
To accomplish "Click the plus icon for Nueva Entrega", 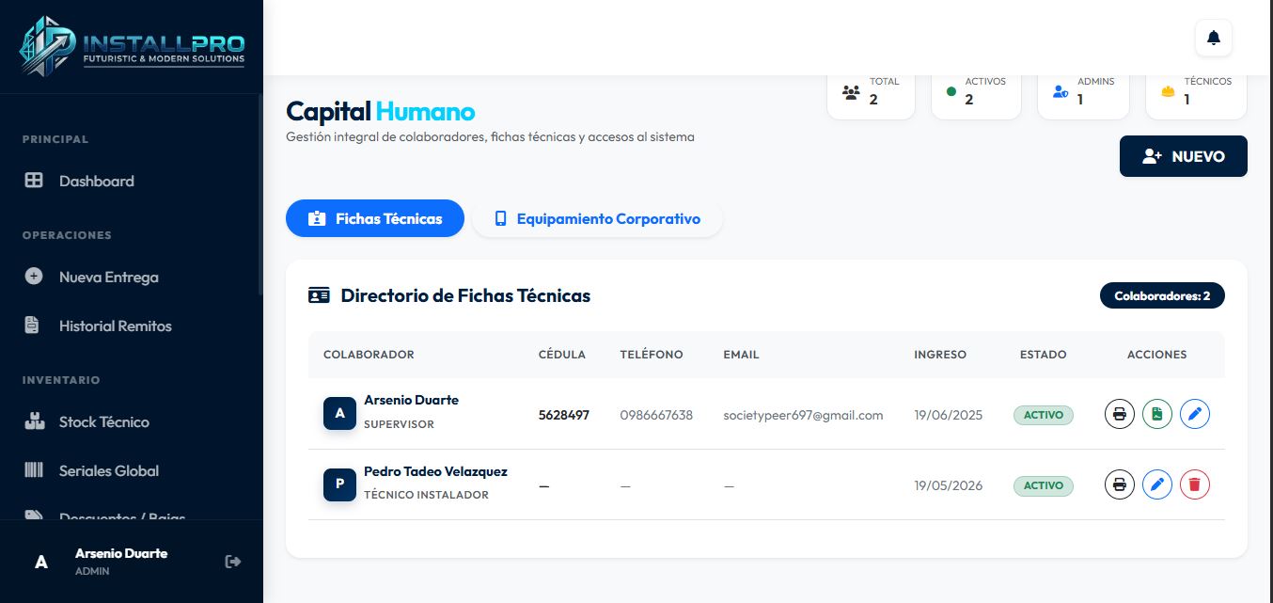I will click(34, 277).
